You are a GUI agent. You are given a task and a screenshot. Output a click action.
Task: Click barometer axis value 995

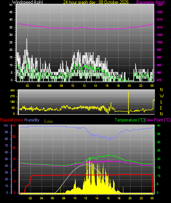click(159, 50)
